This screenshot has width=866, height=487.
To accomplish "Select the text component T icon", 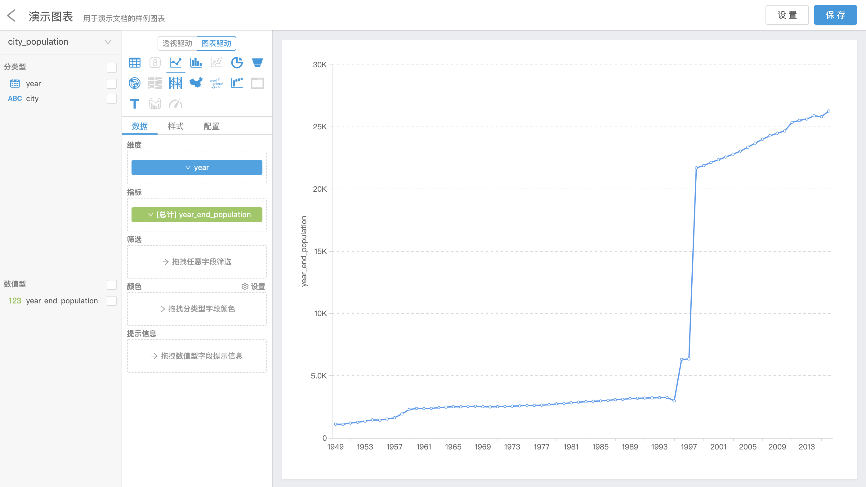I will [135, 104].
